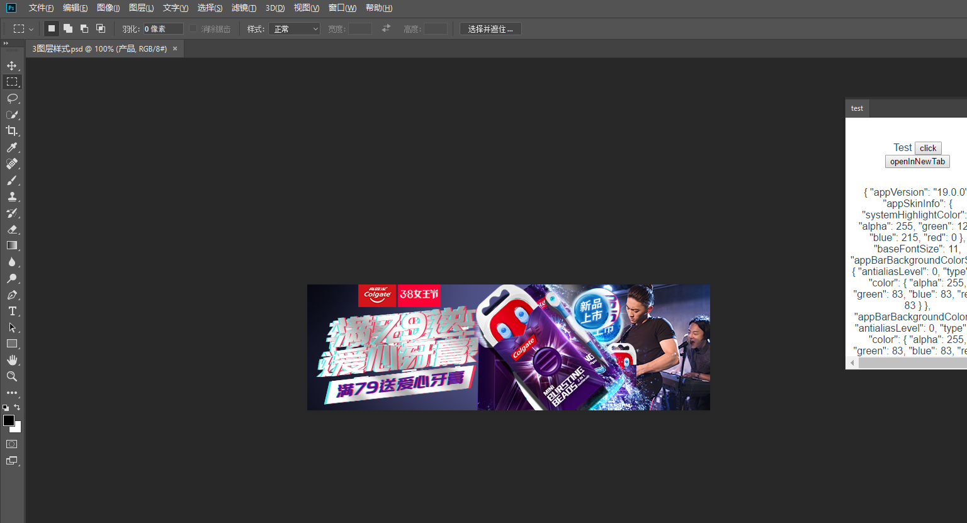Viewport: 967px width, 523px height.
Task: Select the Hand tool
Action: pos(12,360)
